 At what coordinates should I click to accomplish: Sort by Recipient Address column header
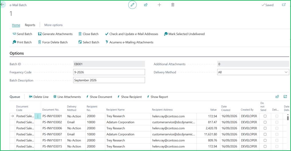tap(162, 110)
